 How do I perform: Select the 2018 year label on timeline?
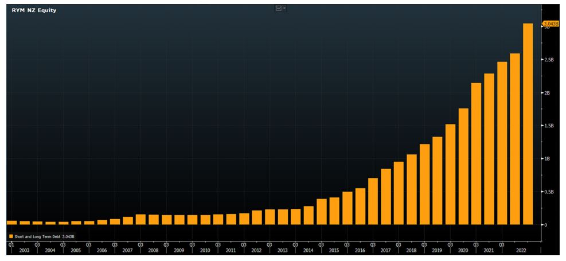tap(411, 251)
